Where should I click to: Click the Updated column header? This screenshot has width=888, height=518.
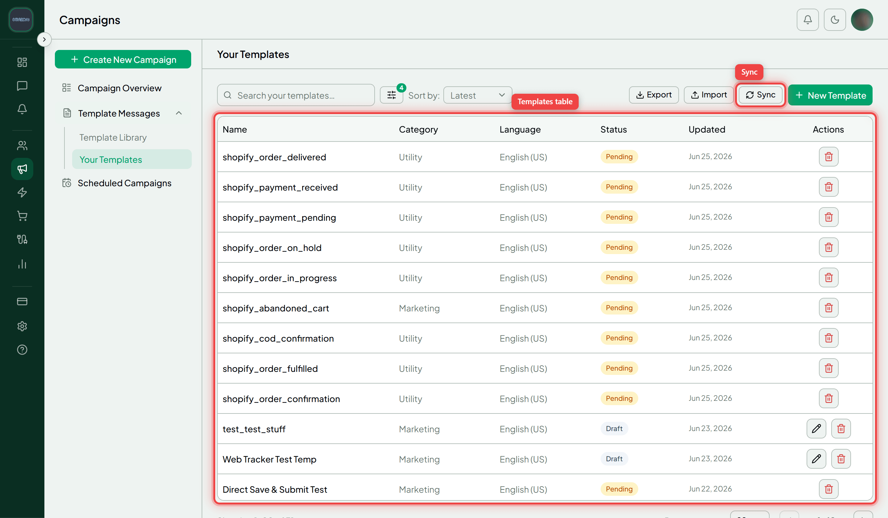coord(707,129)
